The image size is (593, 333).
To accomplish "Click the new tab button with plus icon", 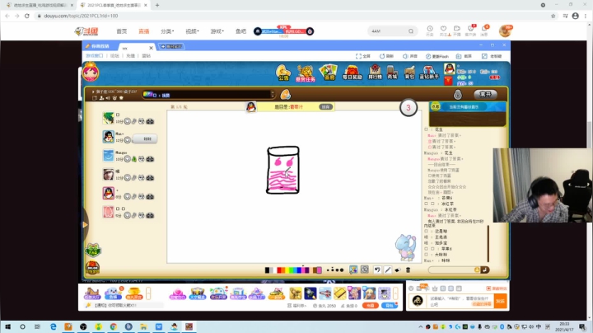I will point(171,46).
